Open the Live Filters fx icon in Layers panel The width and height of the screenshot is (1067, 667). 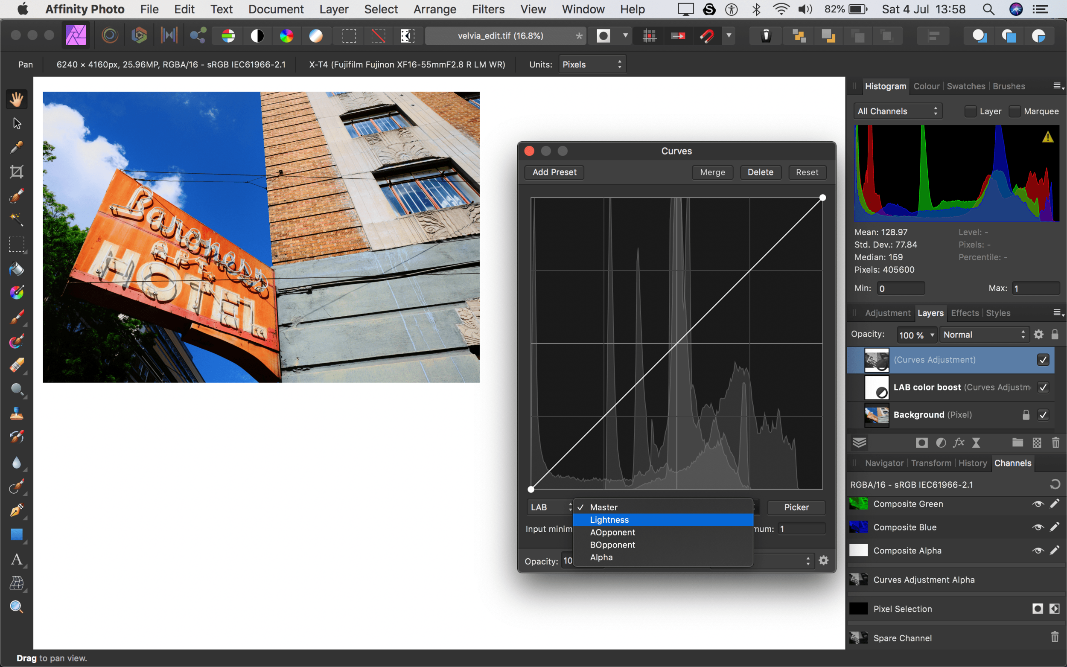click(x=958, y=443)
